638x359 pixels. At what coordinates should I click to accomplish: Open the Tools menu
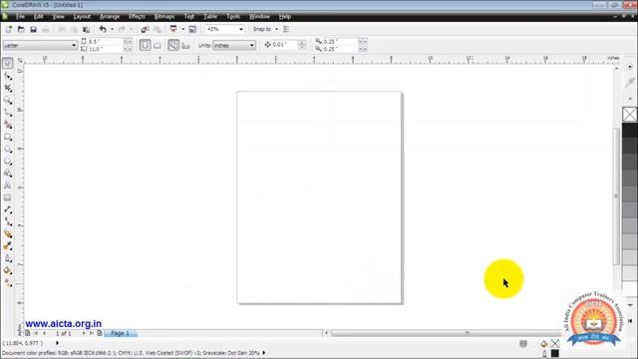[233, 17]
